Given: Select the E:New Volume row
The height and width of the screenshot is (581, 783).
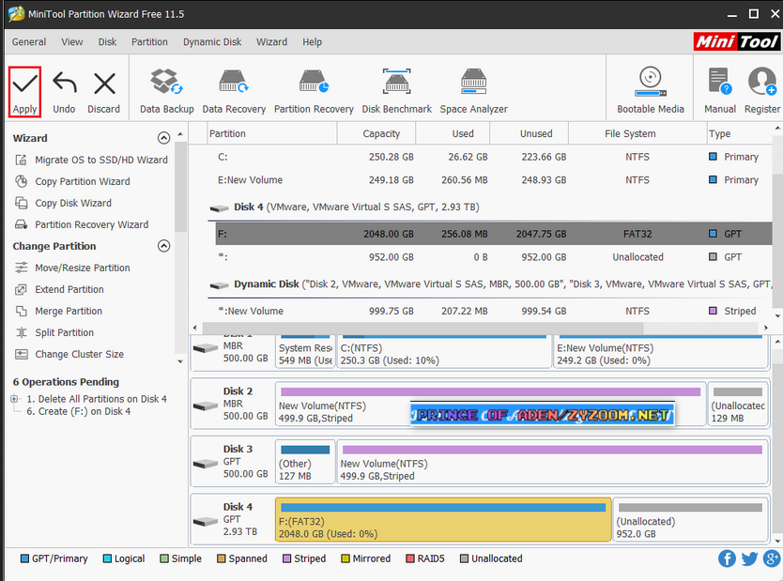Looking at the screenshot, I should [x=494, y=179].
